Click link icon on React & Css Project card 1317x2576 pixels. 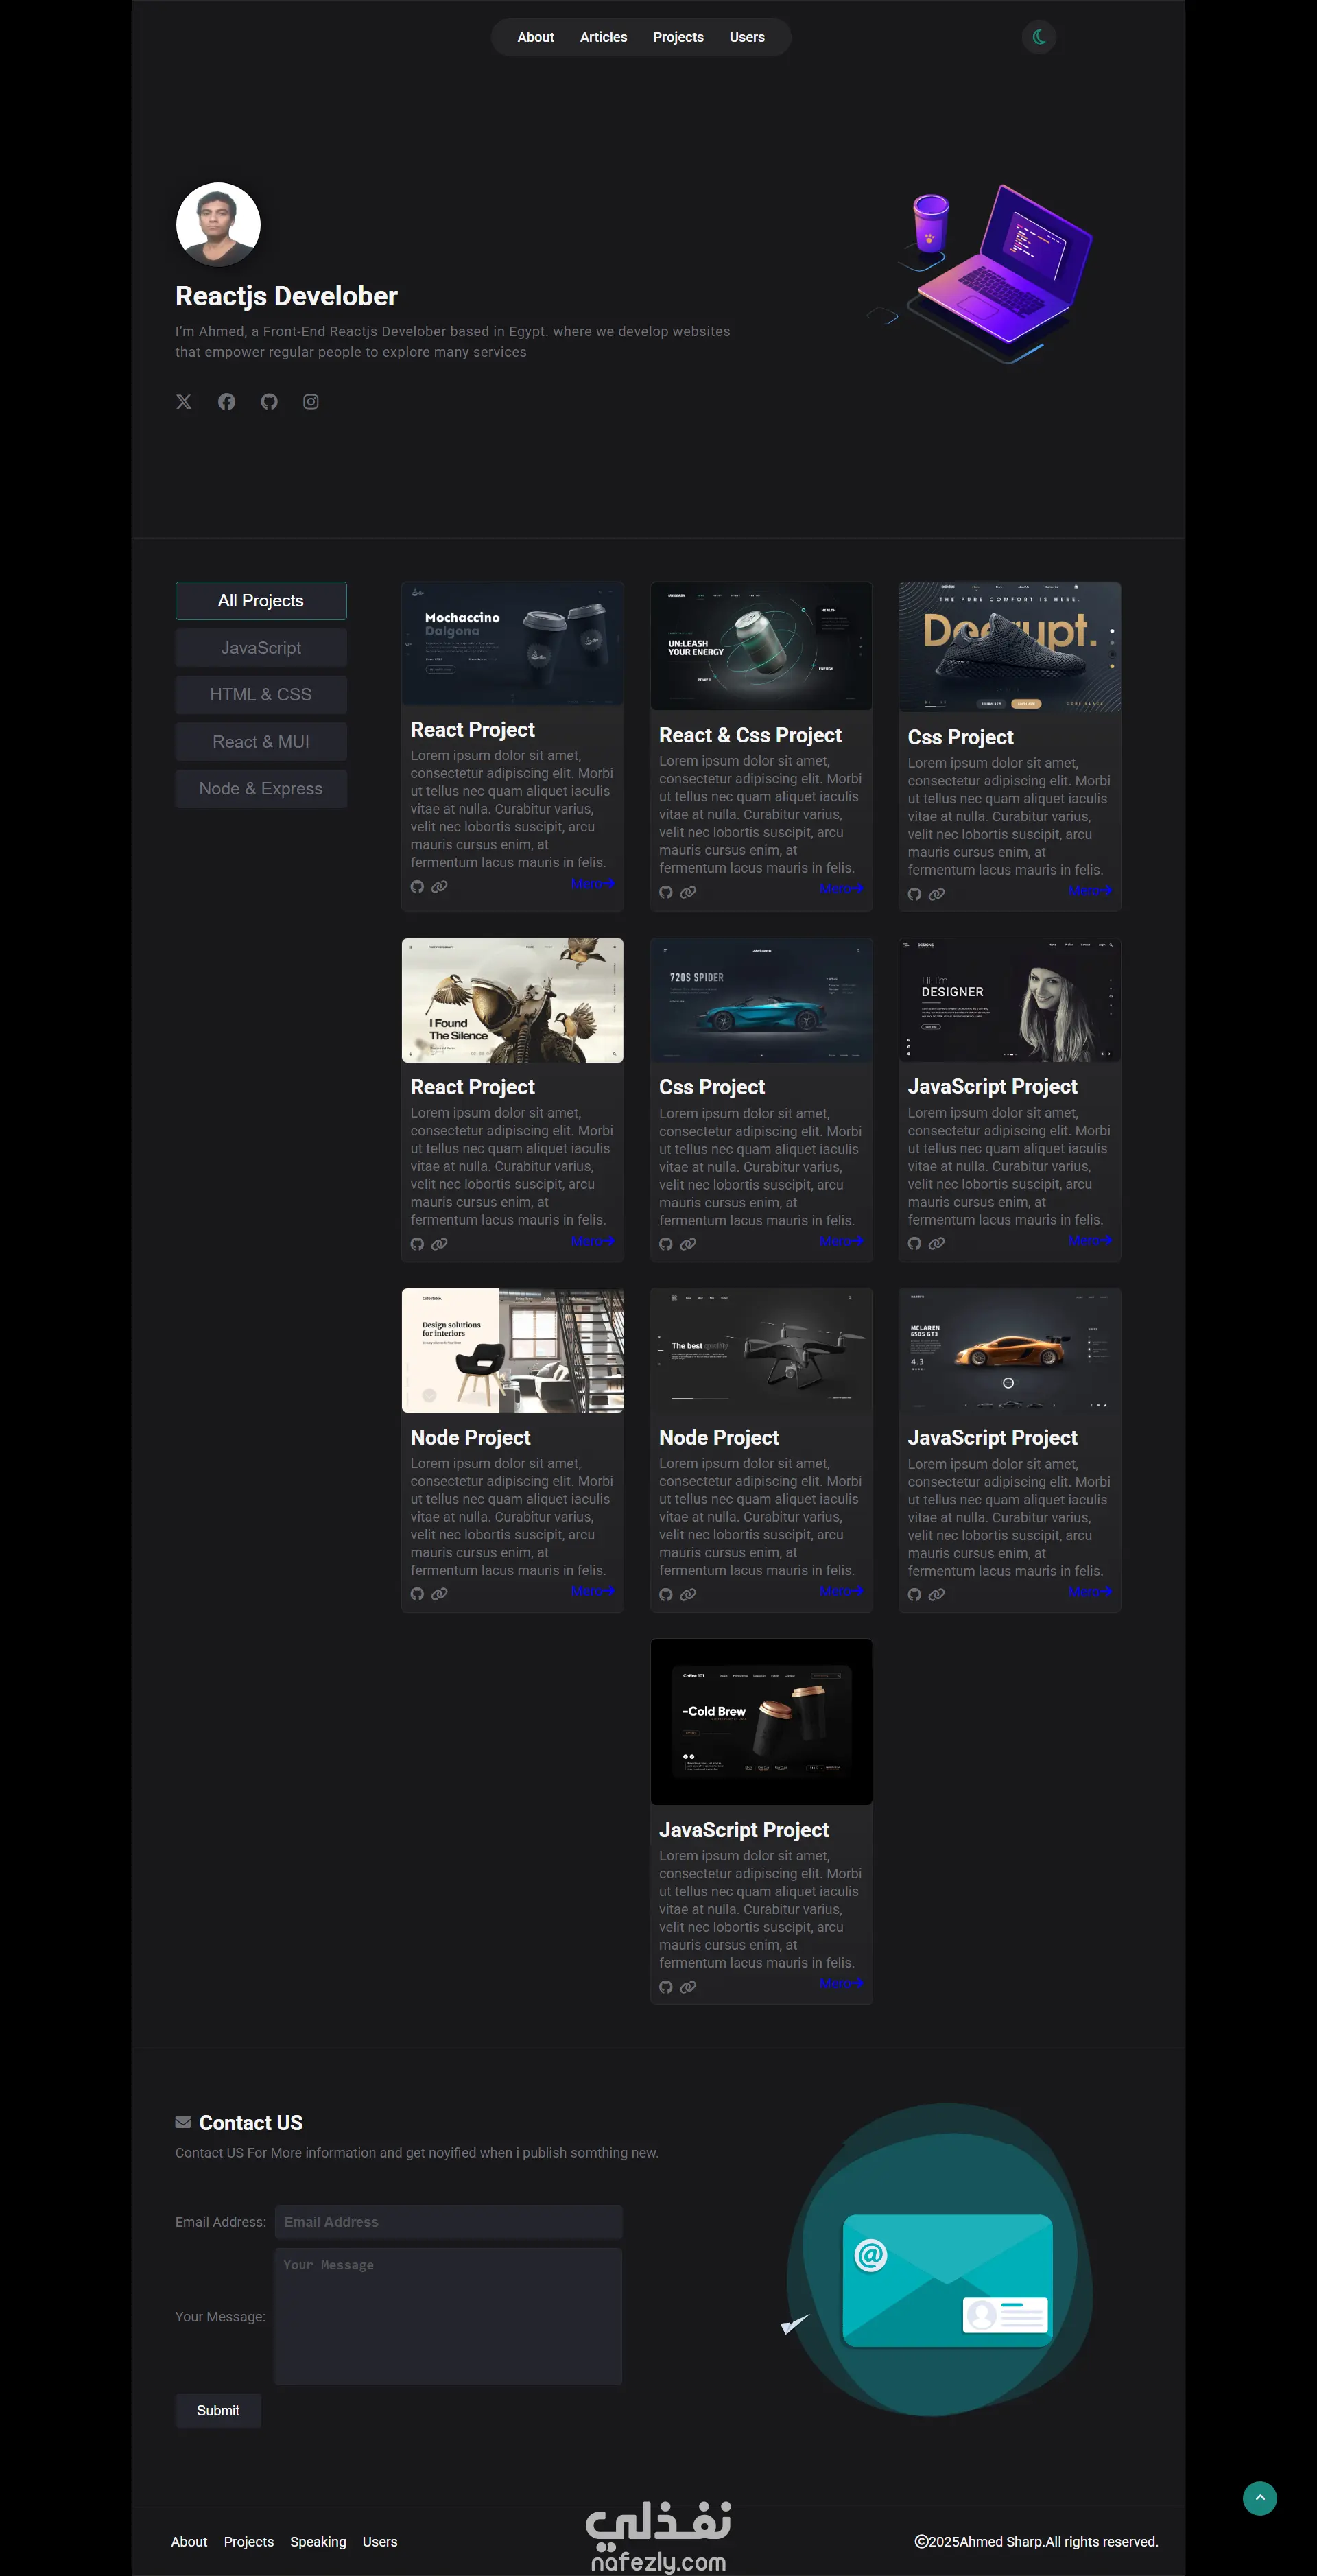(688, 892)
